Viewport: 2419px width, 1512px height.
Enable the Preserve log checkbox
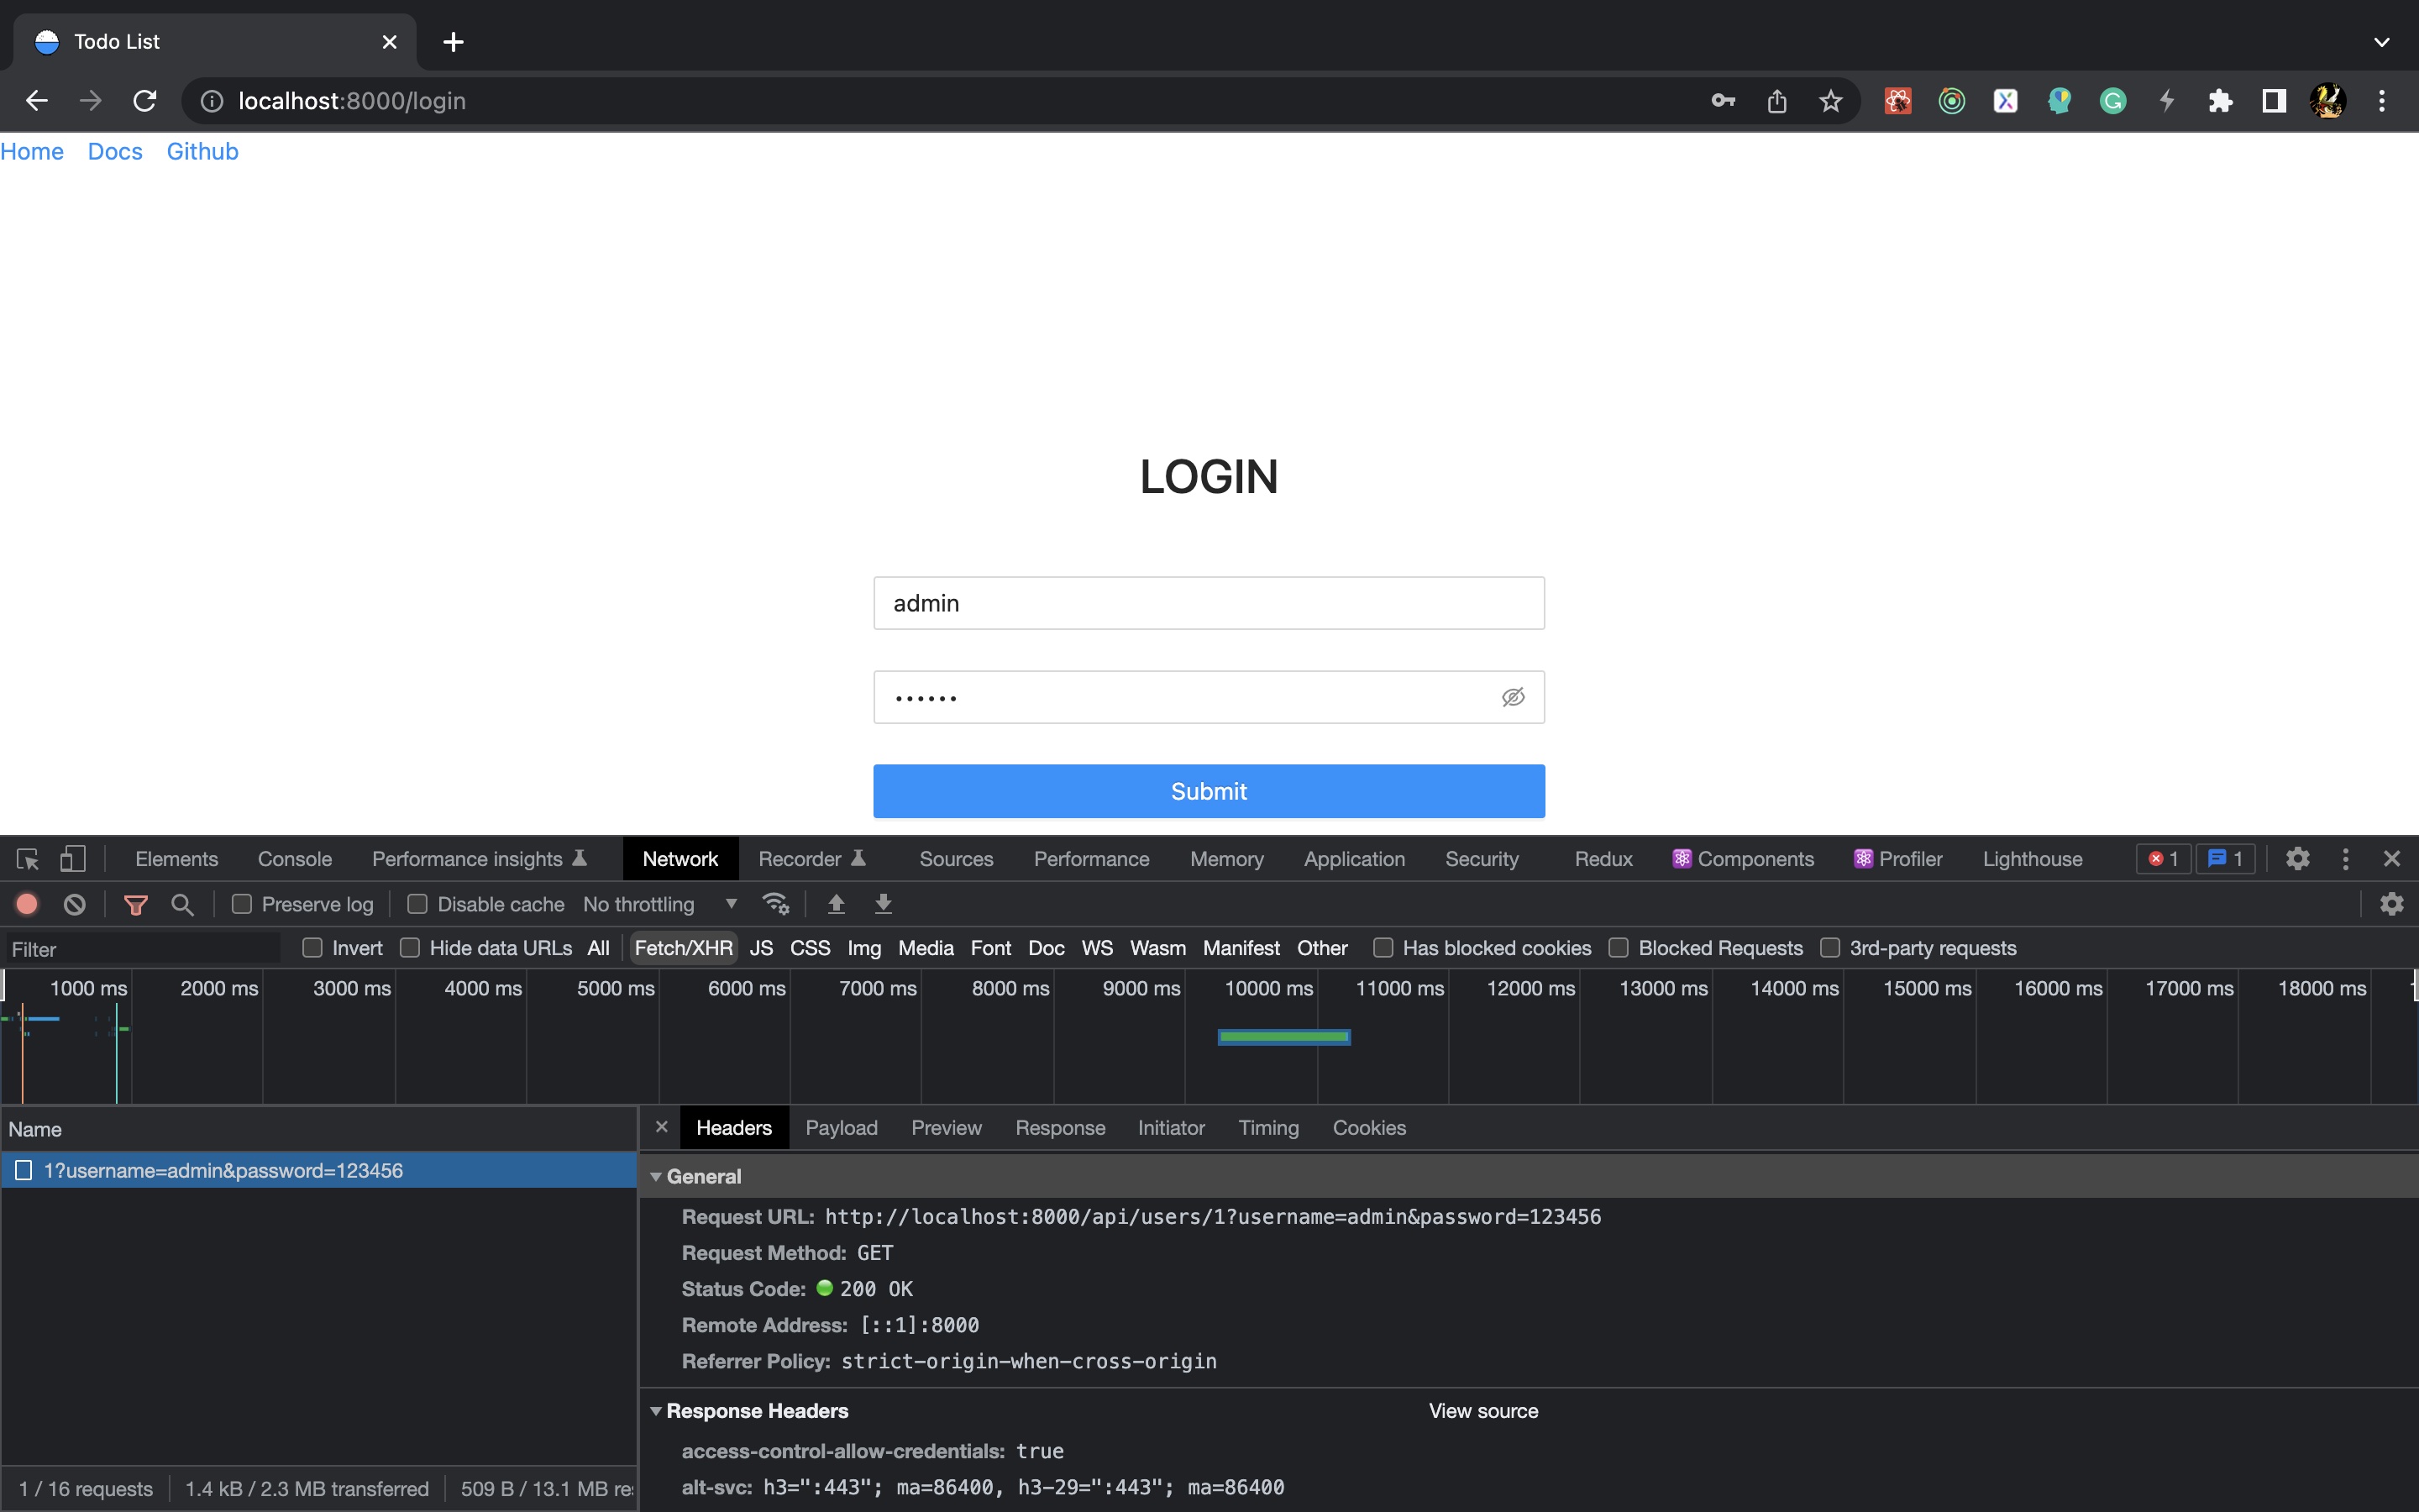click(x=242, y=904)
